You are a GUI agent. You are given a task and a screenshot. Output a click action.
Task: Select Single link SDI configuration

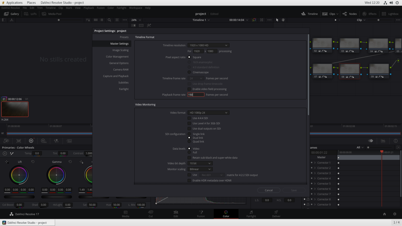coord(189,134)
